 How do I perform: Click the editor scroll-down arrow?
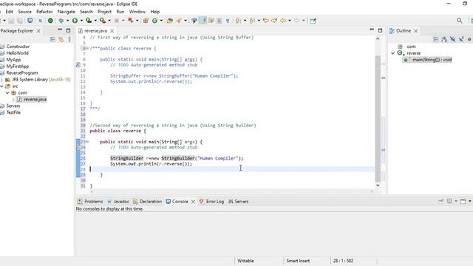click(378, 185)
